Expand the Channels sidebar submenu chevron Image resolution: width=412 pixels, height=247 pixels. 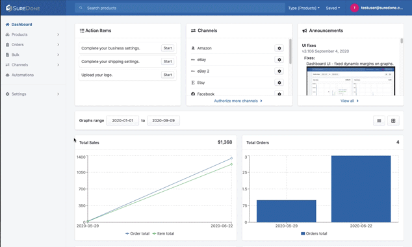[58, 64]
